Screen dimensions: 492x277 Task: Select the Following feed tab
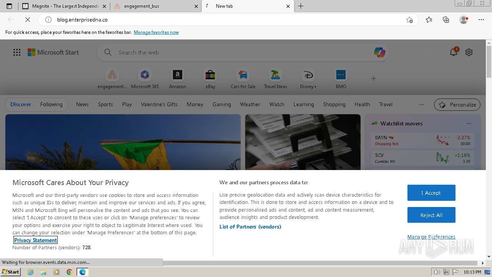tap(51, 104)
